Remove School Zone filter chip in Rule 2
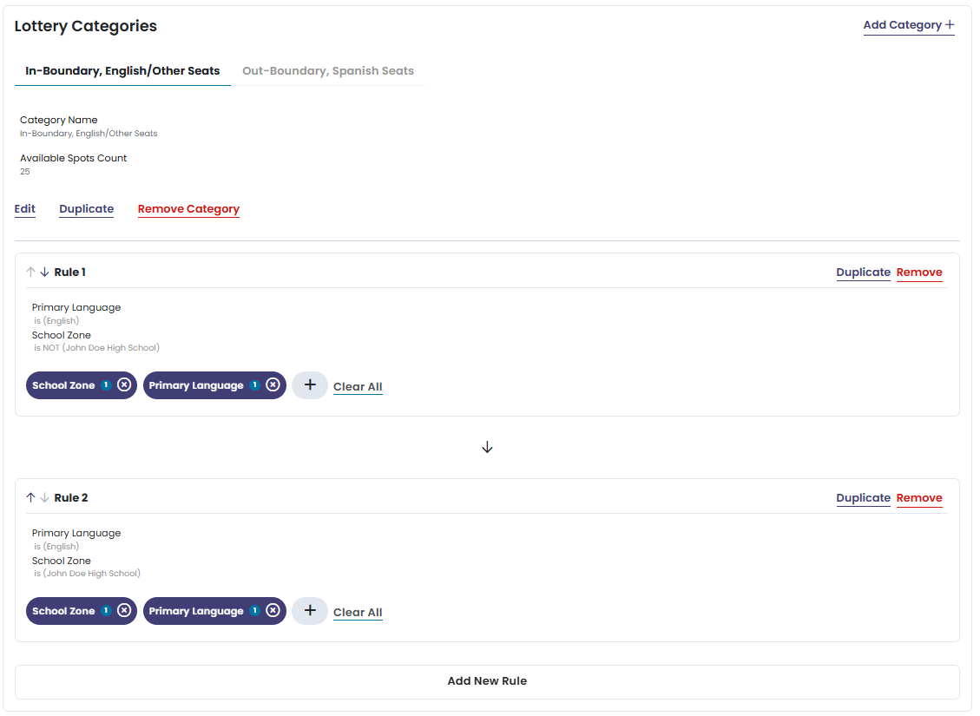The height and width of the screenshot is (716, 980). (x=124, y=611)
